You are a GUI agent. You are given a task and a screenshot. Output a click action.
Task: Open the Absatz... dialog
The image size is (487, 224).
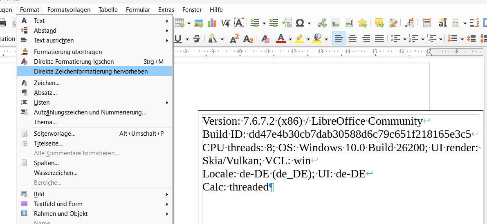click(45, 93)
